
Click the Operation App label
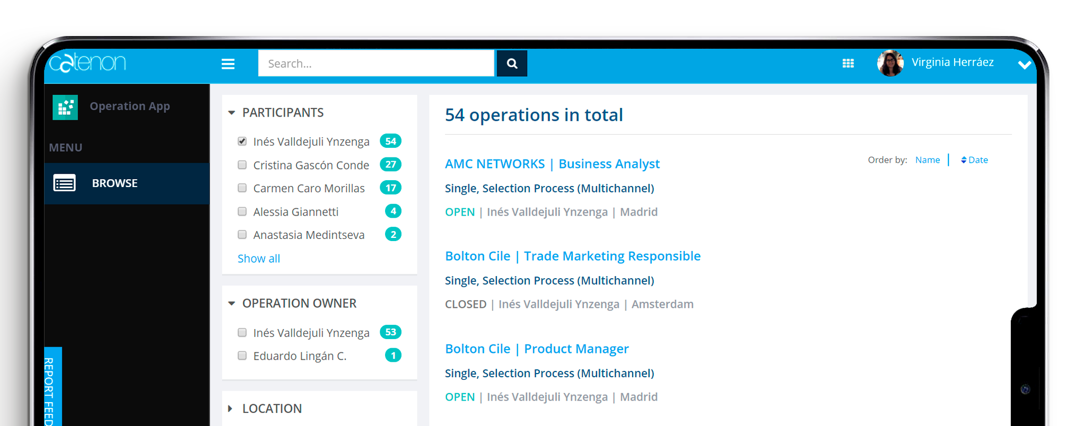click(130, 106)
